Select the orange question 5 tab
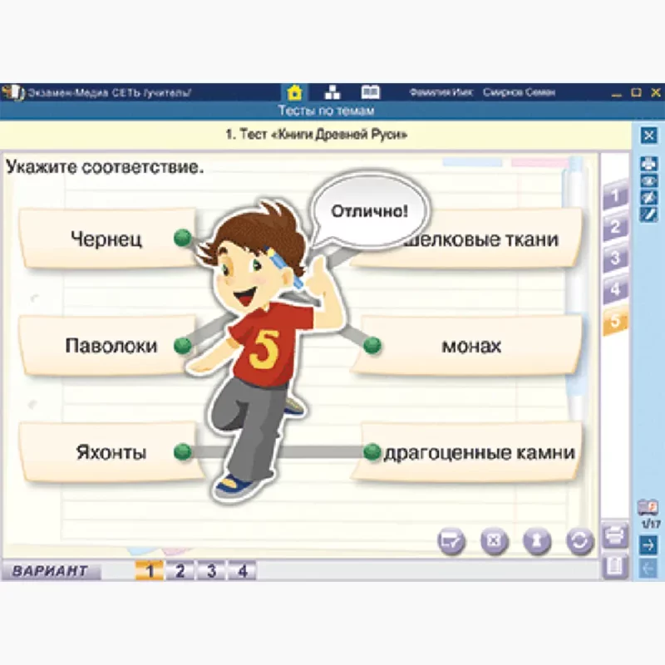The image size is (665, 665). [615, 321]
